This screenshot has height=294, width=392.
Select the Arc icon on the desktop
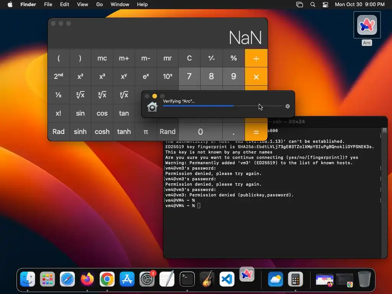[367, 25]
